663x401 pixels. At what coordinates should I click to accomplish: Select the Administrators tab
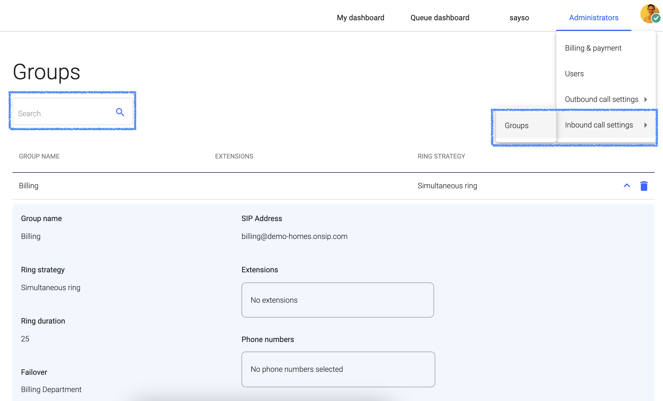tap(593, 17)
